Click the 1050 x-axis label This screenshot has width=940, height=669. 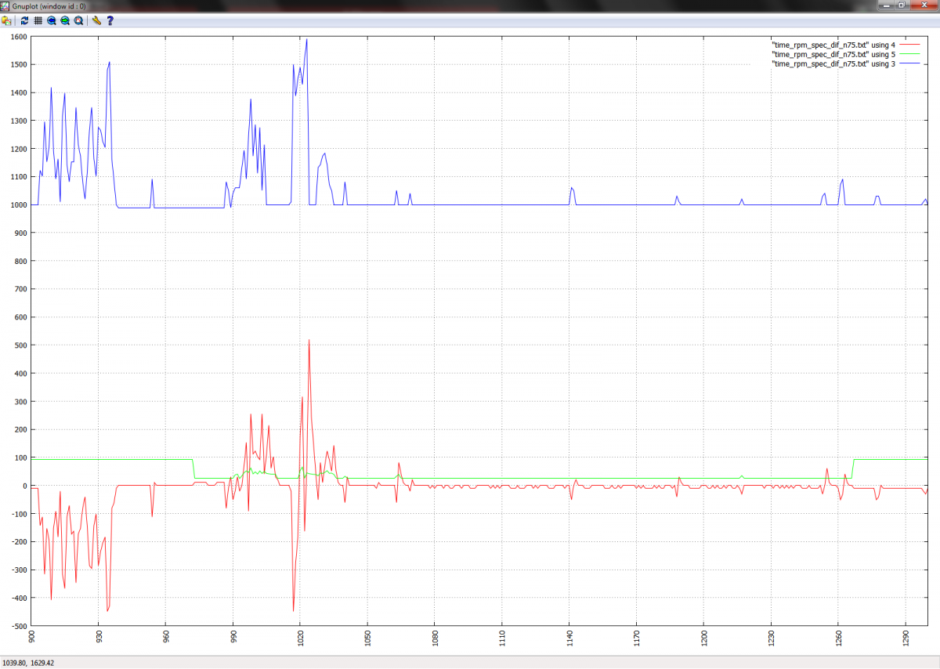[x=368, y=639]
